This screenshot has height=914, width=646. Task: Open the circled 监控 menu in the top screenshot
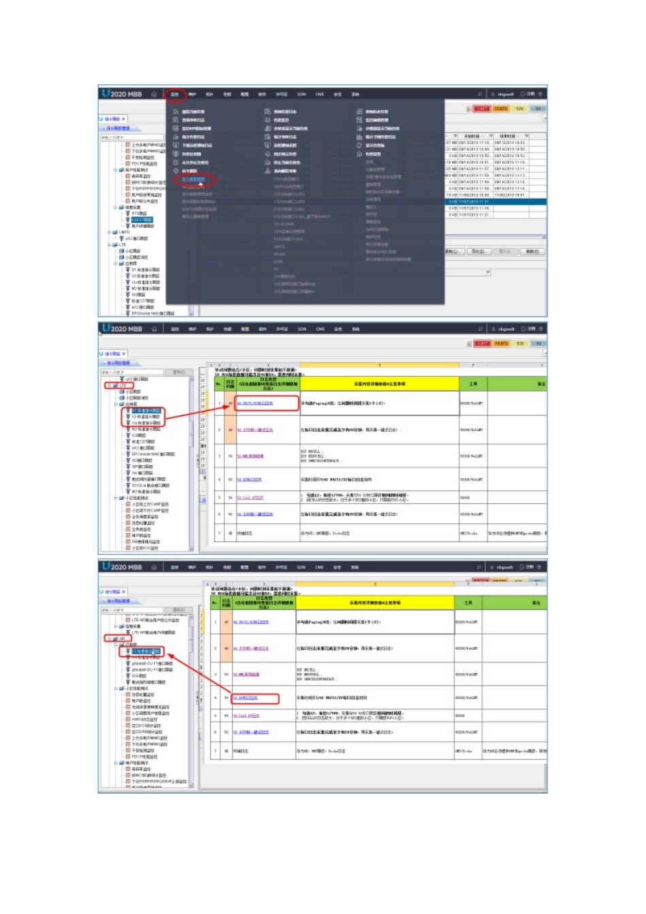click(175, 95)
